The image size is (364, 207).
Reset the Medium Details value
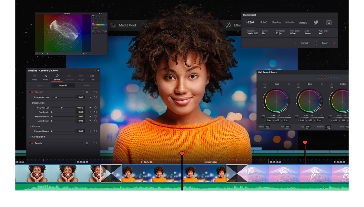pos(95,117)
